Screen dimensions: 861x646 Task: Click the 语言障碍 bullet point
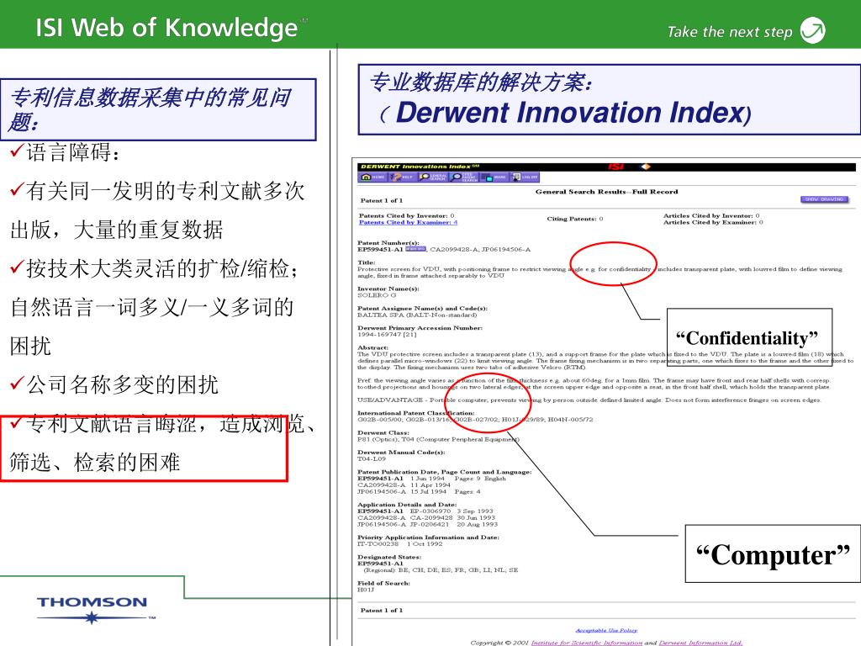click(65, 152)
